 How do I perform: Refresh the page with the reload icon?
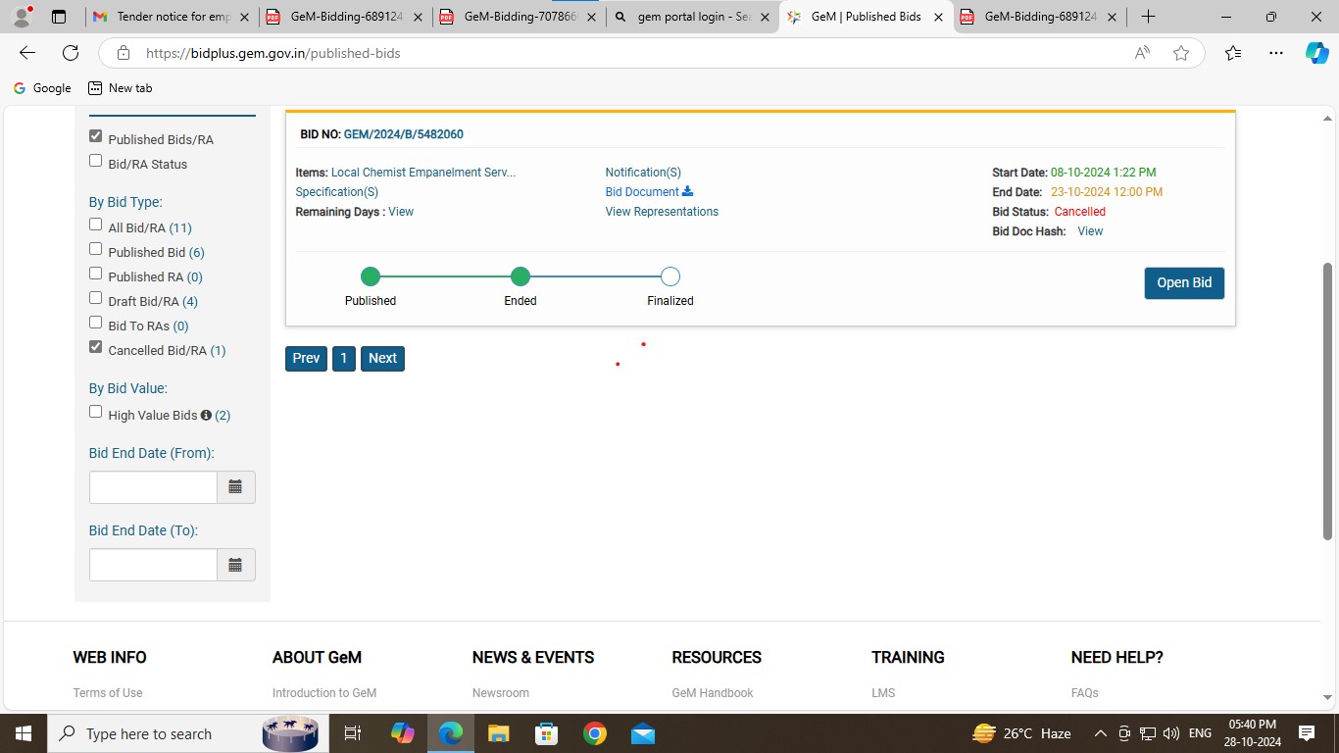71,53
